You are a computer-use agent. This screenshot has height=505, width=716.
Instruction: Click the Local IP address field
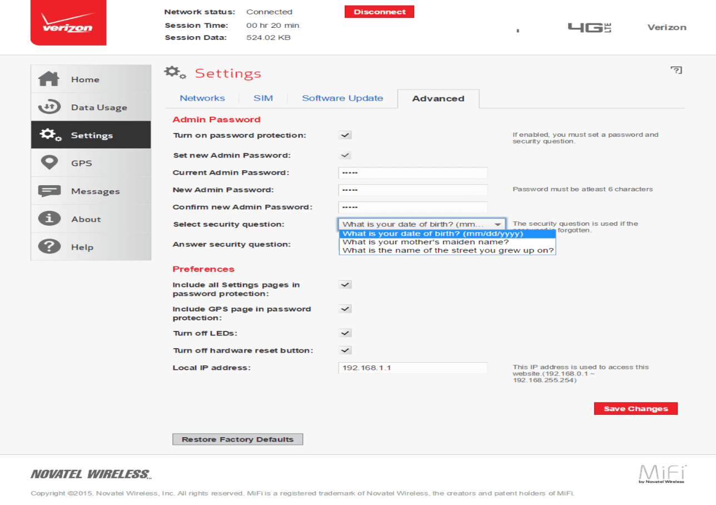(412, 368)
